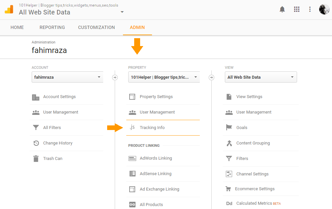Click the Google Analytics logo
Screen dimensions: 332x209
point(9,9)
